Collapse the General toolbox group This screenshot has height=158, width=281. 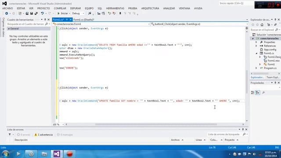(x=9, y=29)
